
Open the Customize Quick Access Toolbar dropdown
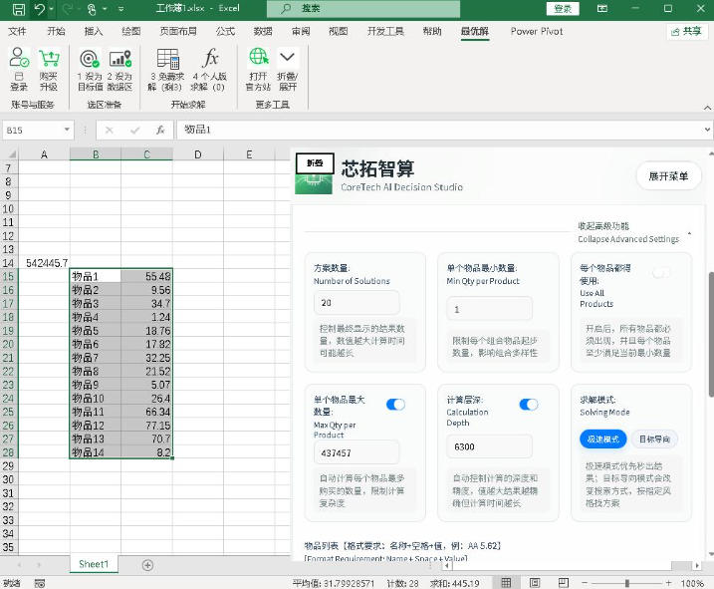tap(121, 9)
